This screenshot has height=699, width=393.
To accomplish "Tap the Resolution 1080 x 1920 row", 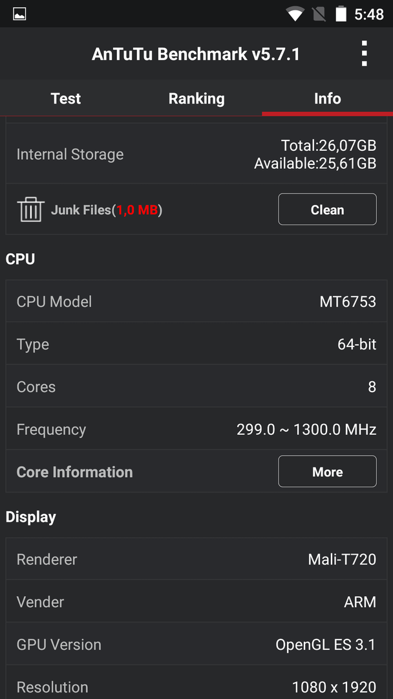I will [197, 683].
